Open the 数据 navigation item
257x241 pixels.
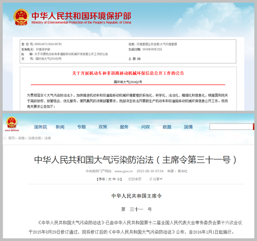click(x=167, y=127)
